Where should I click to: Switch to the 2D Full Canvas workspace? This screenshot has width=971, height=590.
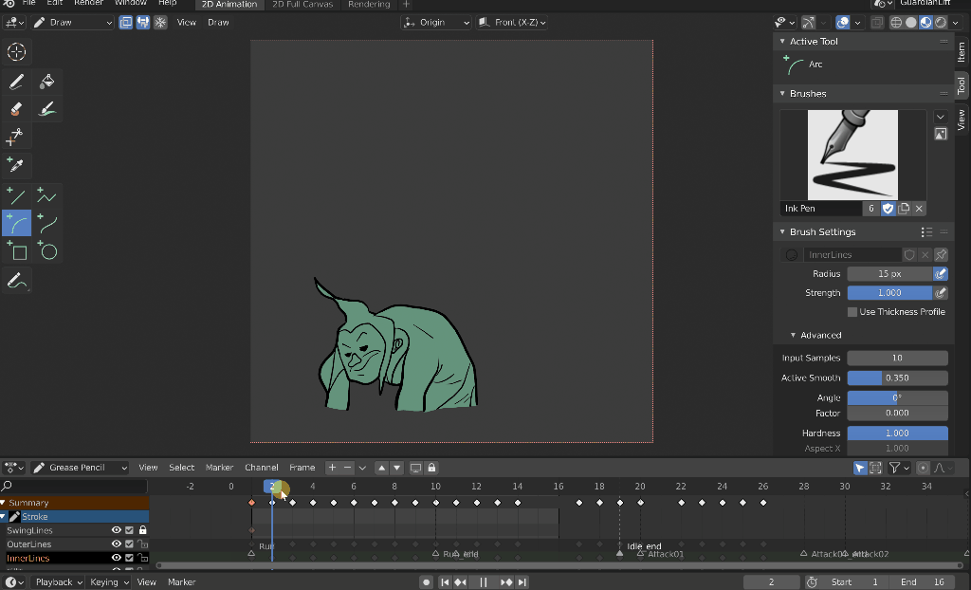click(x=303, y=5)
